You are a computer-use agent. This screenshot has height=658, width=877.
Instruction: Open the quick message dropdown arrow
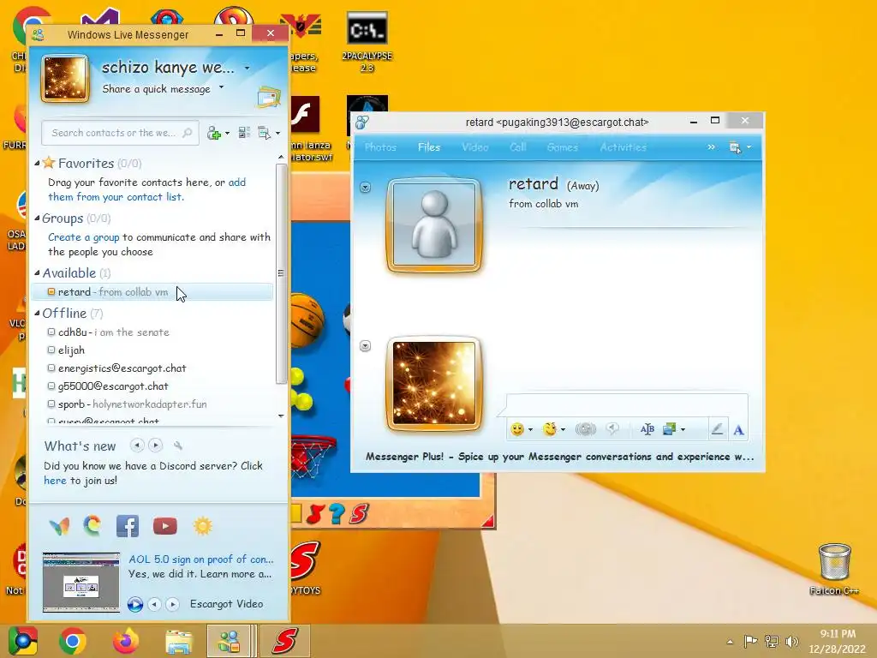(222, 87)
